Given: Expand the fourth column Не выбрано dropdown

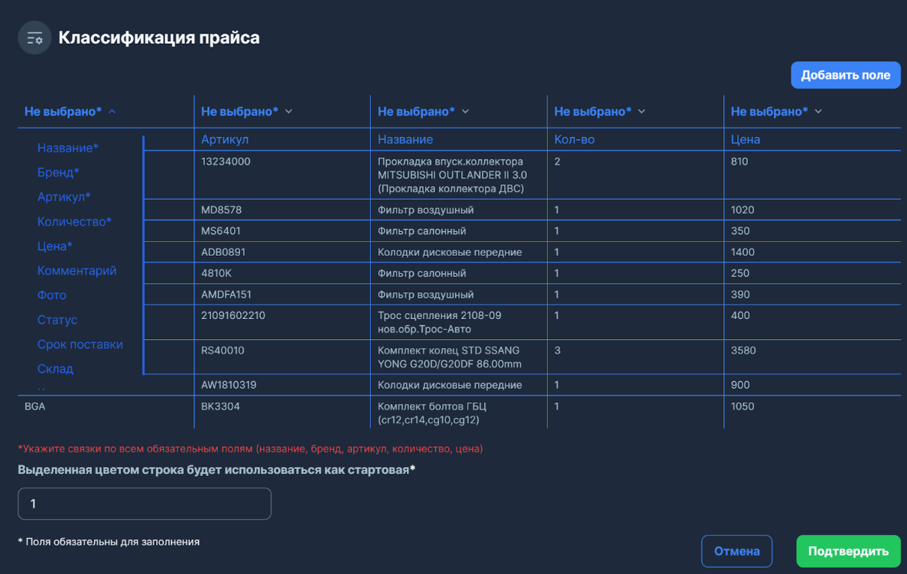Looking at the screenshot, I should click(x=600, y=112).
